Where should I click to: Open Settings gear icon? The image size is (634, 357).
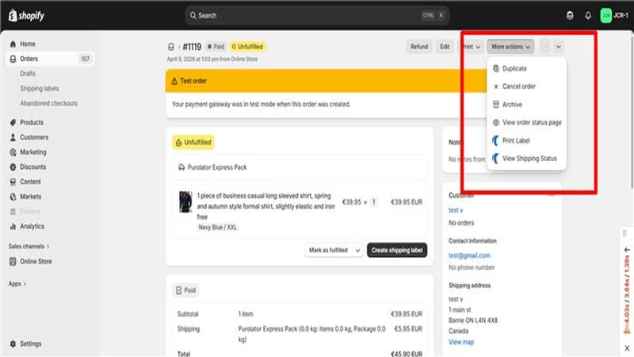coord(13,344)
